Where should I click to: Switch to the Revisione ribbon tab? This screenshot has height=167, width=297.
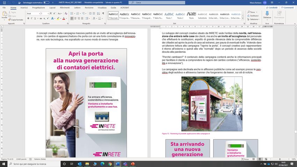(89, 7)
